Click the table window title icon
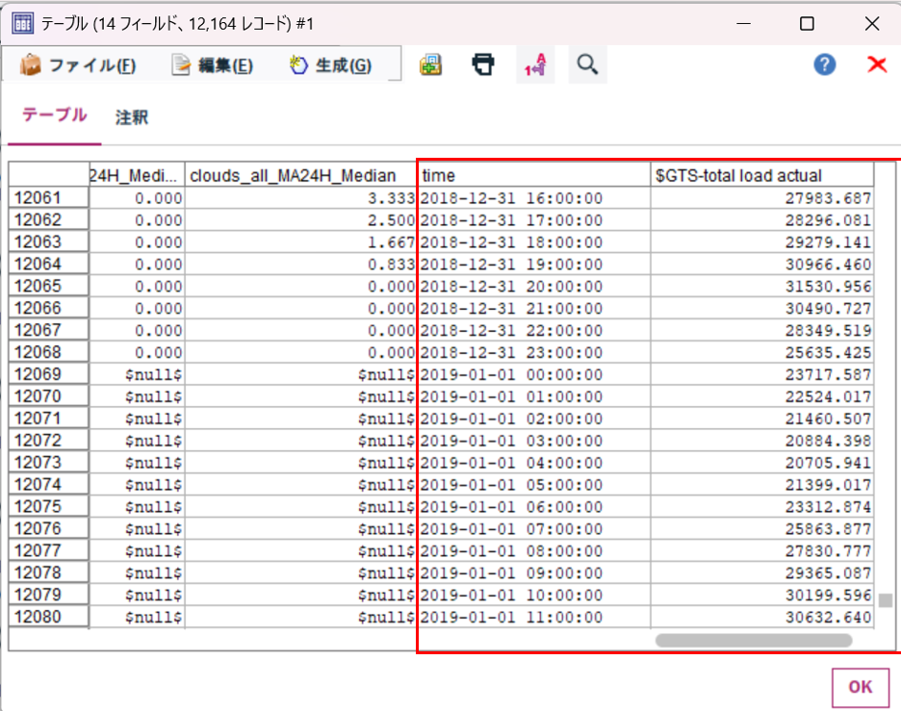The image size is (901, 711). click(22, 23)
